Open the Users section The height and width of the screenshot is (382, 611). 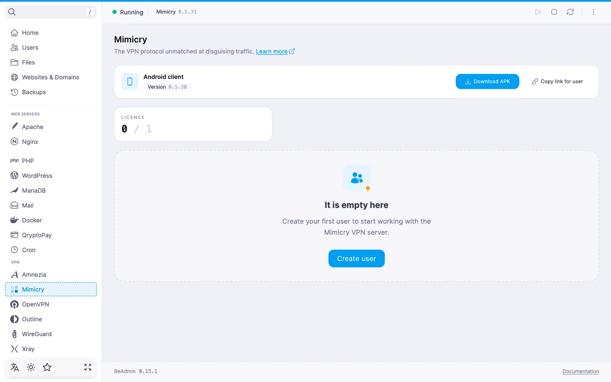point(51,48)
